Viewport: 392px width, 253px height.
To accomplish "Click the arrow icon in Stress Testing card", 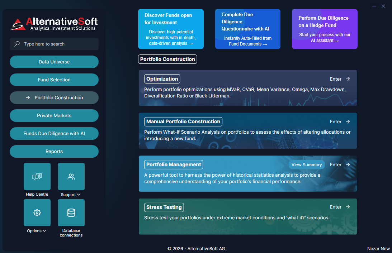I will [348, 207].
